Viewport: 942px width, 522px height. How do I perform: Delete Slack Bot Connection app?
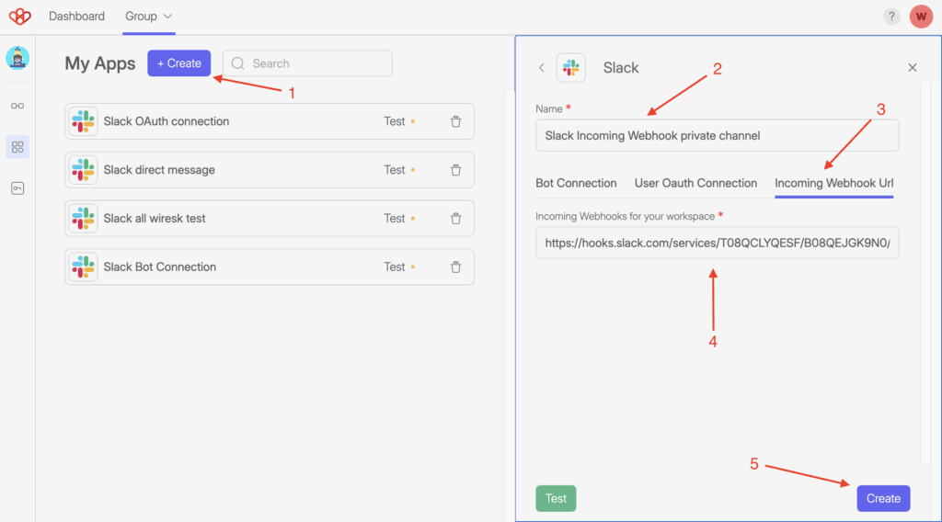point(456,267)
